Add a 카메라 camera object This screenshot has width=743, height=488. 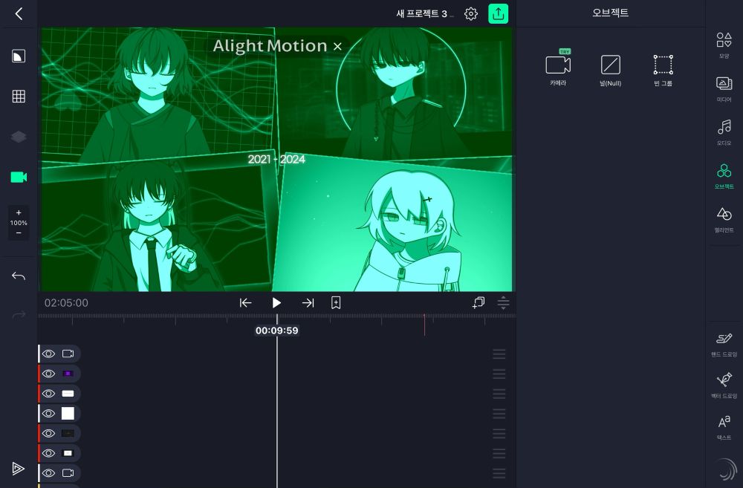pos(558,68)
